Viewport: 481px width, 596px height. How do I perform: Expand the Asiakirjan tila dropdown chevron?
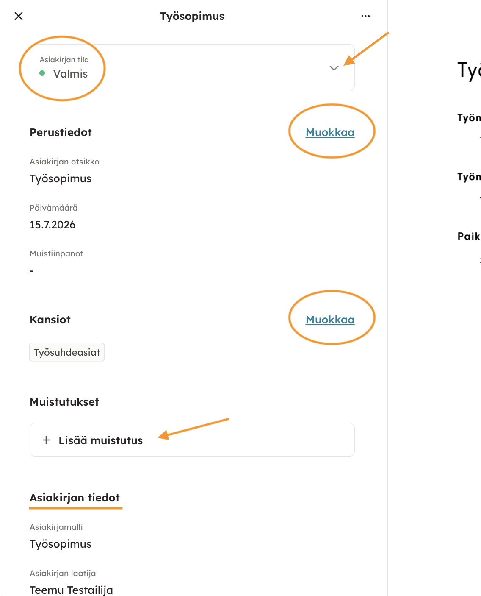tap(334, 68)
